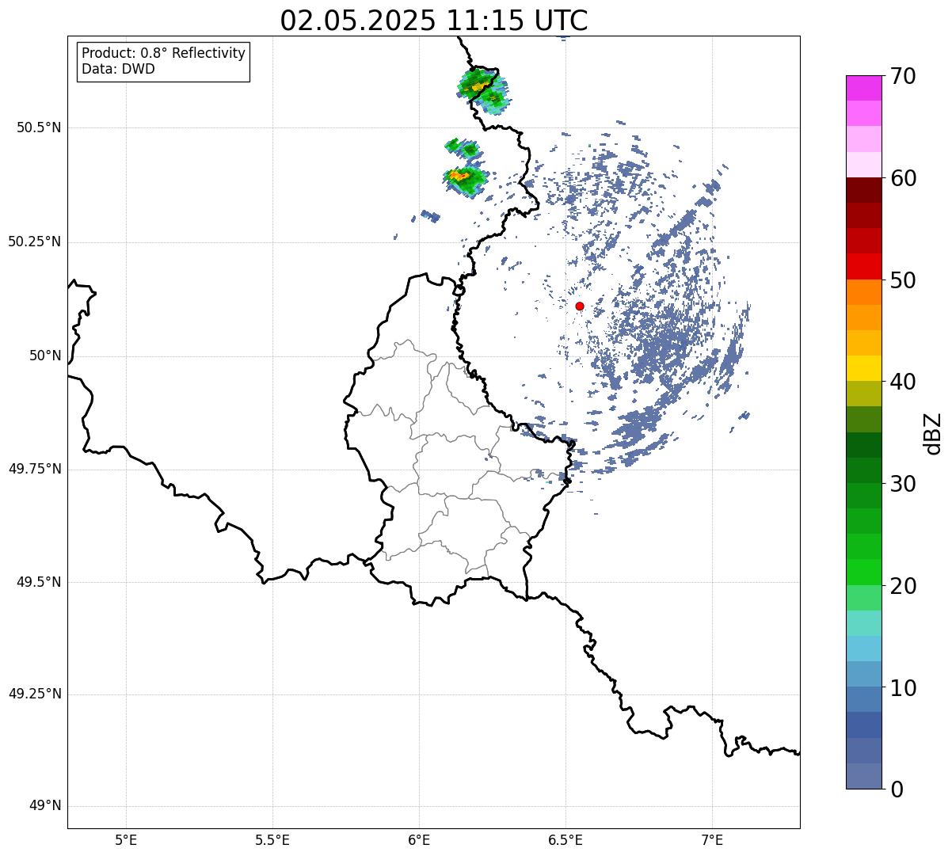Click the '5.5°E' longitude label

272,839
